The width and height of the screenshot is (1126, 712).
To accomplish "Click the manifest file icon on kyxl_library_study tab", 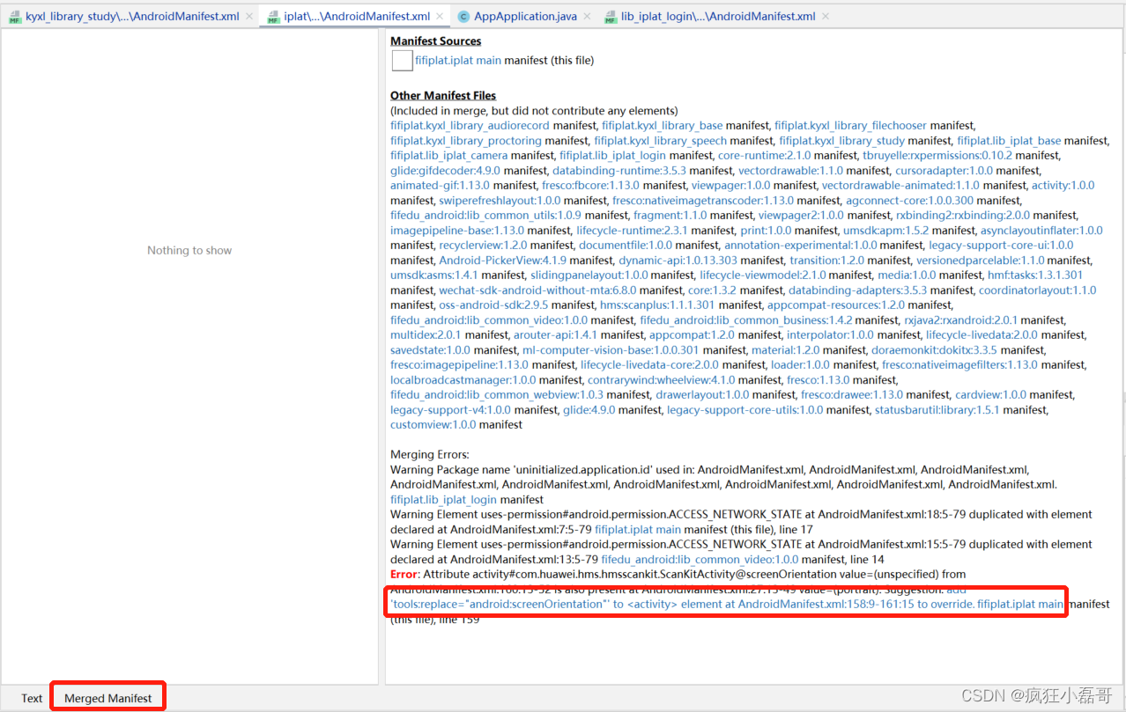I will pyautogui.click(x=13, y=16).
